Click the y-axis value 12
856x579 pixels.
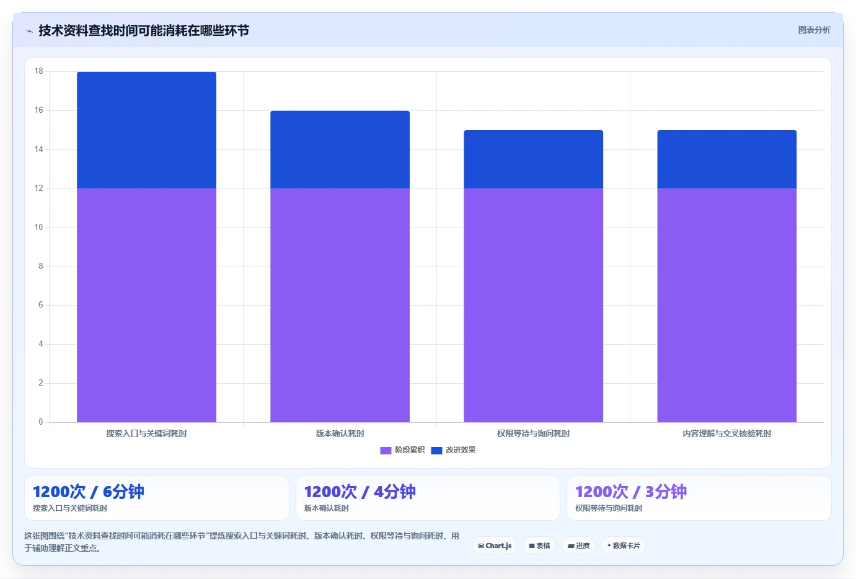click(x=39, y=188)
